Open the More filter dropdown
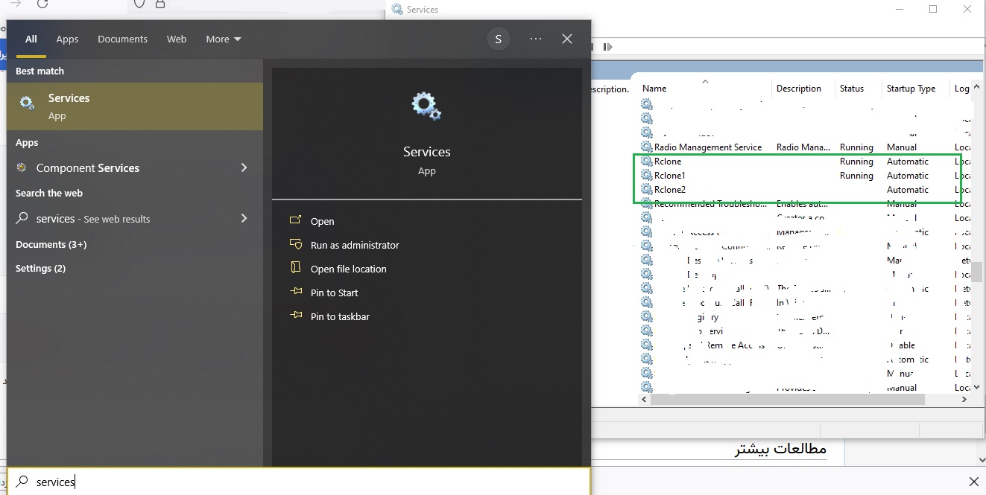Image resolution: width=986 pixels, height=495 pixels. [x=224, y=39]
